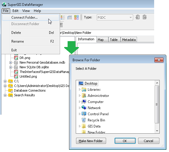The height and width of the screenshot is (152, 169).
Task: Click the Recycle Bin icon
Action: 84,120
